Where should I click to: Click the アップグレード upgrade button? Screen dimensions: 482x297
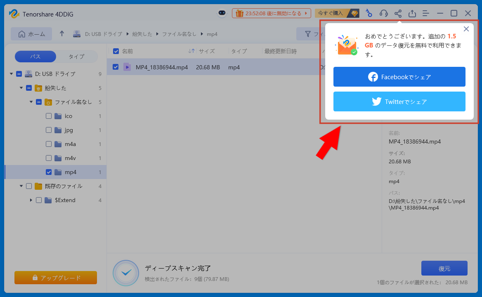(x=56, y=278)
